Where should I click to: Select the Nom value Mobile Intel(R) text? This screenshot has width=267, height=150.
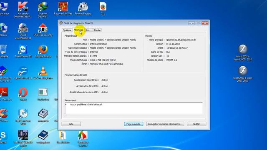(x=113, y=40)
